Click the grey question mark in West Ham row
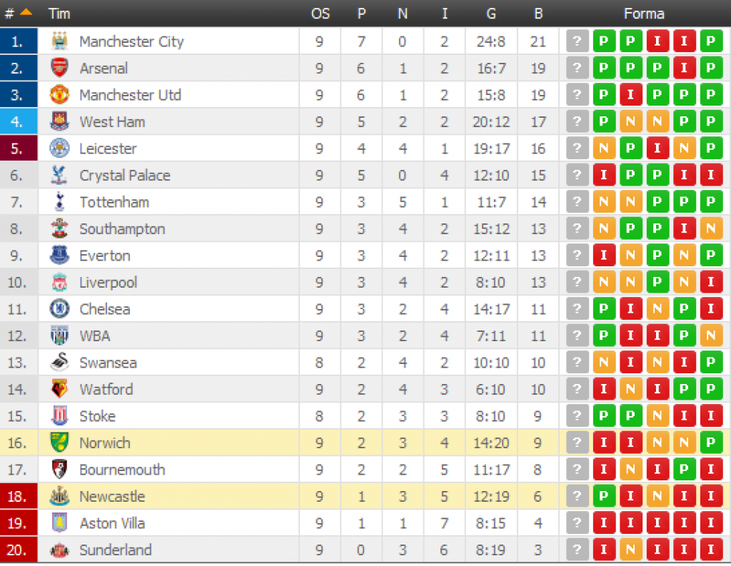731x566 pixels. click(577, 121)
